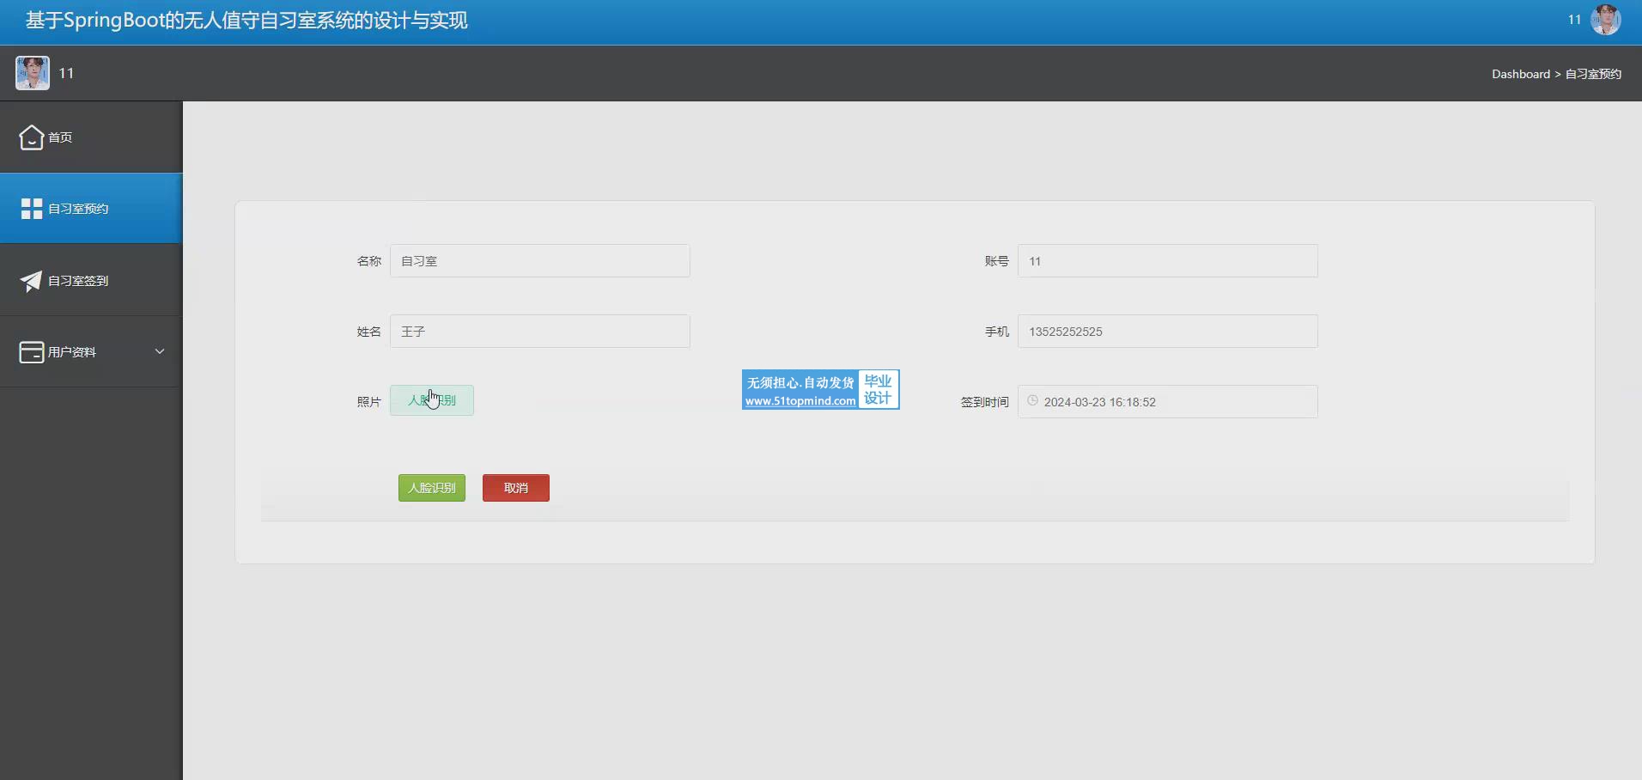The image size is (1642, 780).
Task: Click the grid icon for 自习室预约
Action: tap(32, 209)
